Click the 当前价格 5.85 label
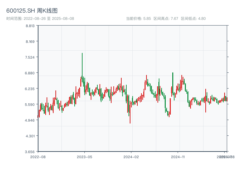Screen dimensions: 252x189 138,19
